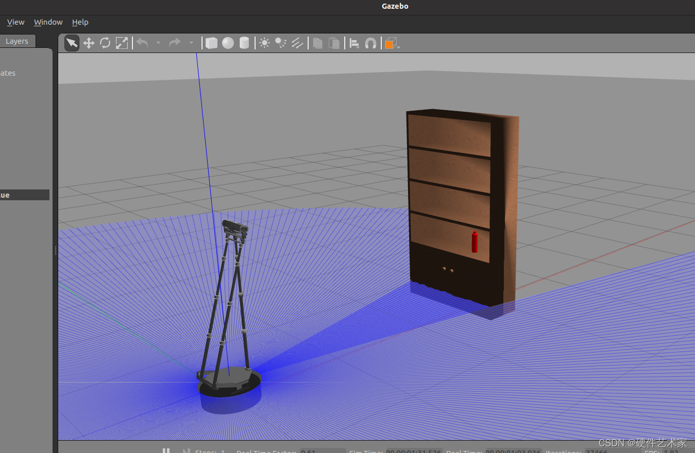This screenshot has width=695, height=453.
Task: Undo the last action in toolbar
Action: [x=142, y=43]
